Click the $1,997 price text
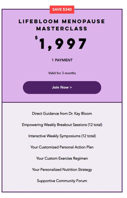Viewport: 127px width, 198px height. click(61, 43)
